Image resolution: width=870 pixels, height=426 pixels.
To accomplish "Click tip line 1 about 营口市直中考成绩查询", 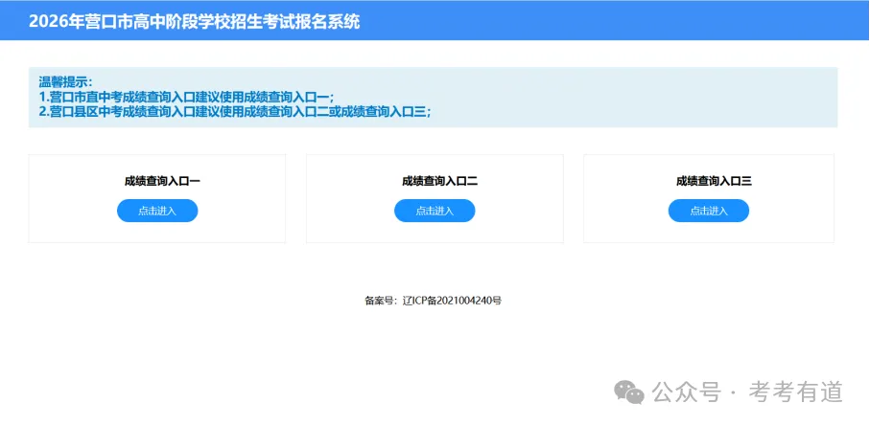I will [x=186, y=97].
